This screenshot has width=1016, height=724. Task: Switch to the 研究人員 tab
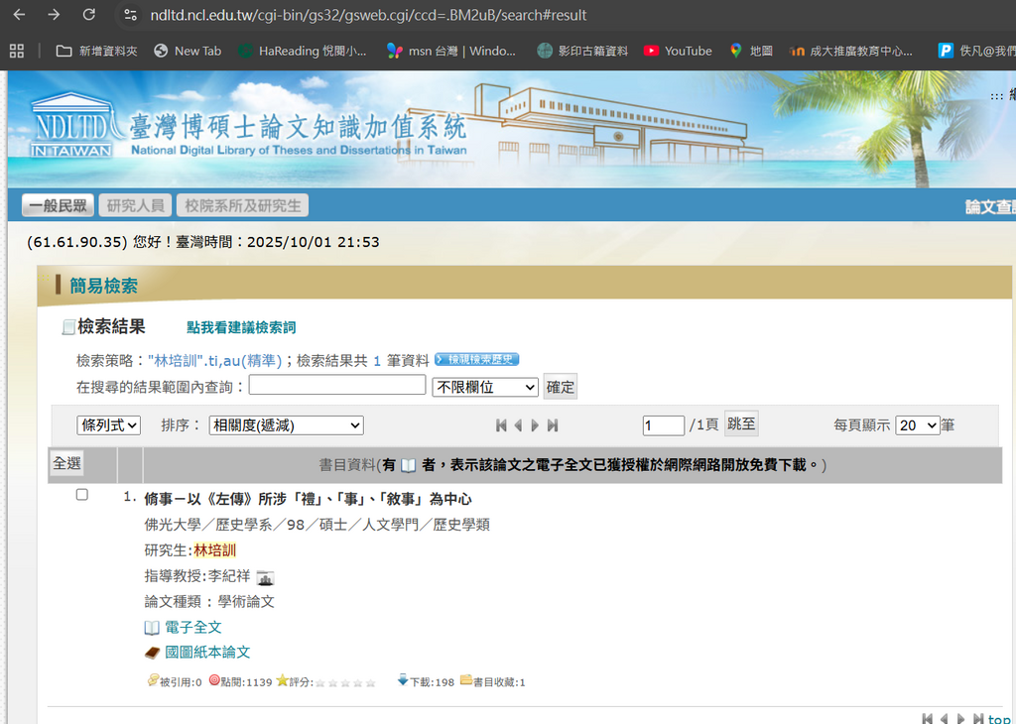coord(136,205)
